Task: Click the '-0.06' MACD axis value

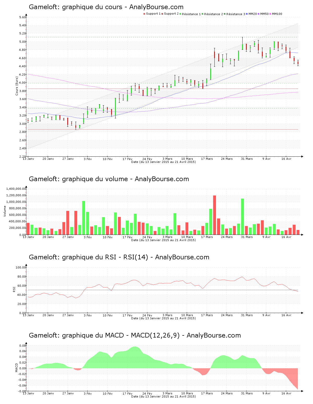Action: [22, 385]
